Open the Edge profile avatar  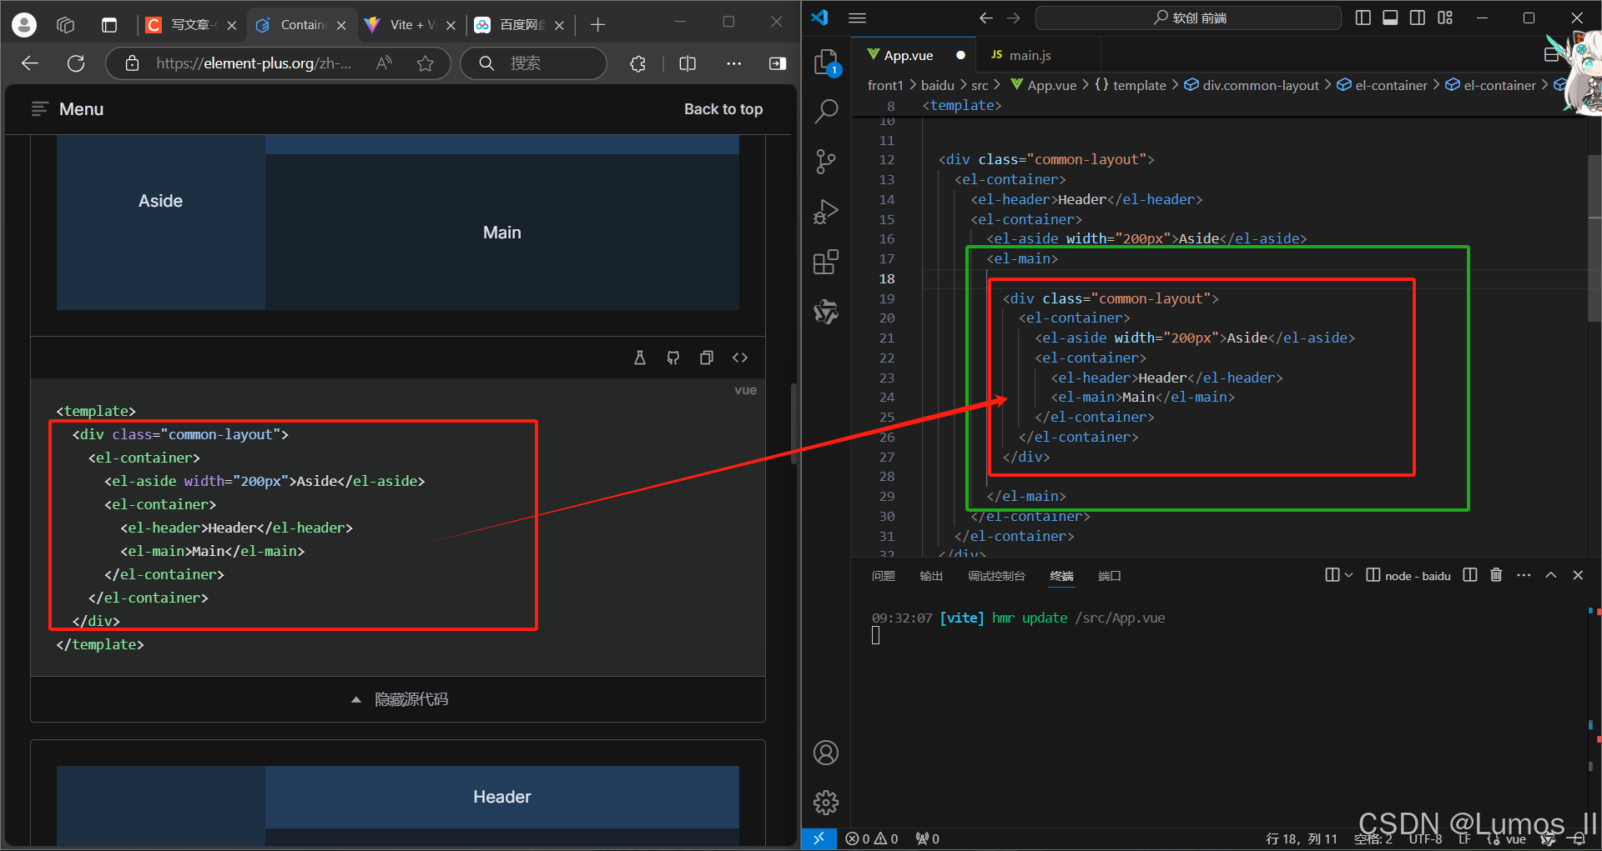(24, 25)
